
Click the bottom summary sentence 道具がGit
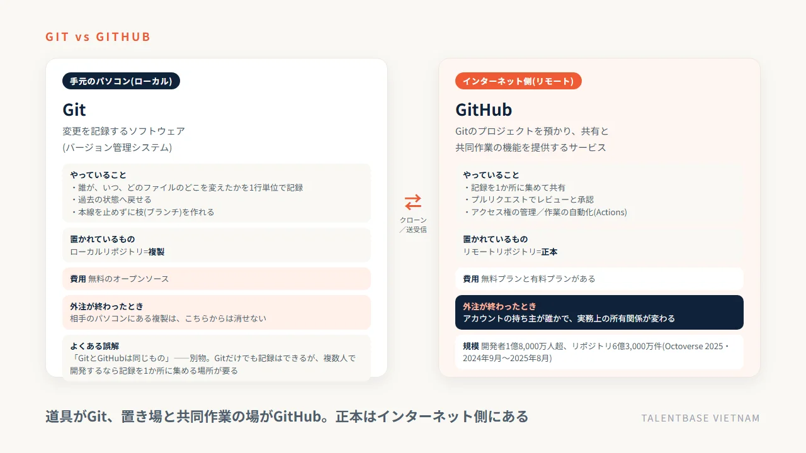click(287, 417)
